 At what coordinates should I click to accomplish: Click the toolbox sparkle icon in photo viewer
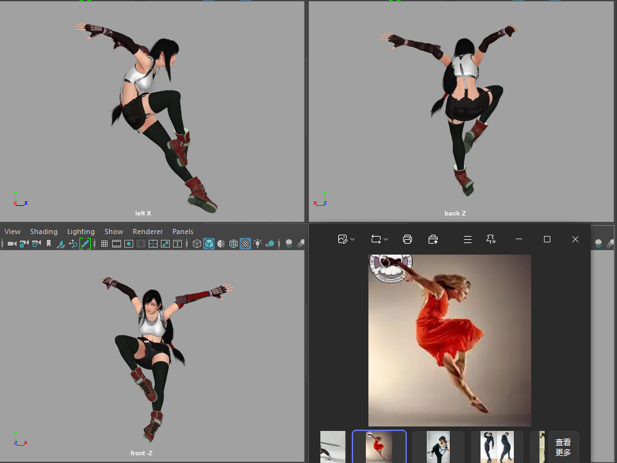[433, 239]
